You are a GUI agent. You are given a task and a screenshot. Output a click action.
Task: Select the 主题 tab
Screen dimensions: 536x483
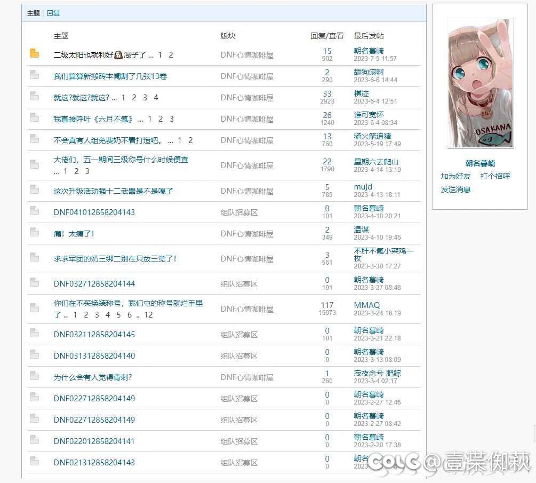[x=34, y=13]
